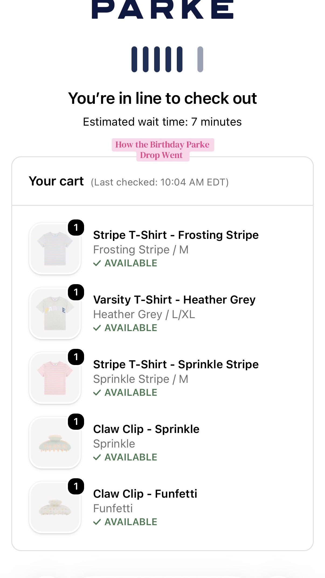Screen dimensions: 325x578
Task: Tap the quantity badge on Sprinkle Stripe shirt
Action: pos(76,357)
